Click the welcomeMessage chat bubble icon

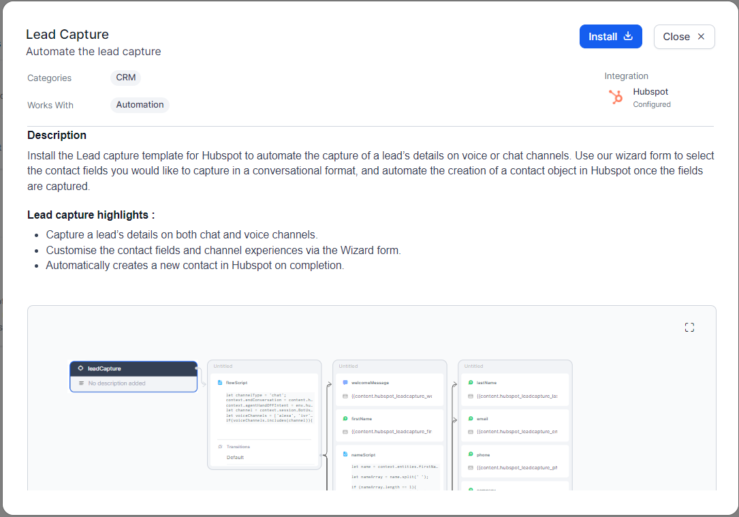[345, 383]
